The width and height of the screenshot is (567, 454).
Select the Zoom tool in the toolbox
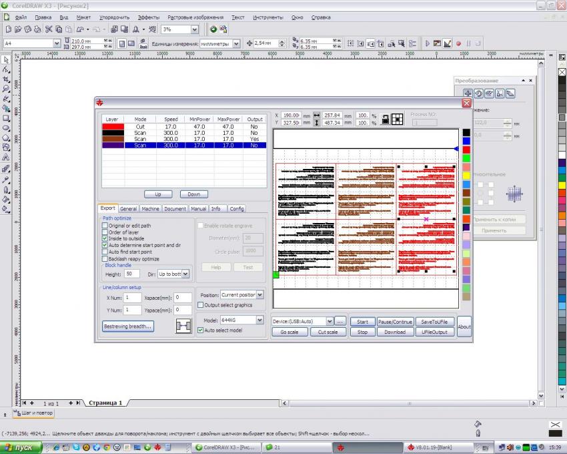tap(6, 88)
